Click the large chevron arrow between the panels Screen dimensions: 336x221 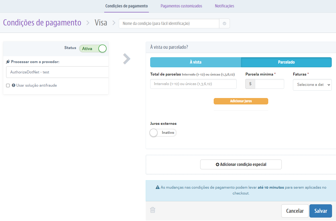[x=126, y=59]
